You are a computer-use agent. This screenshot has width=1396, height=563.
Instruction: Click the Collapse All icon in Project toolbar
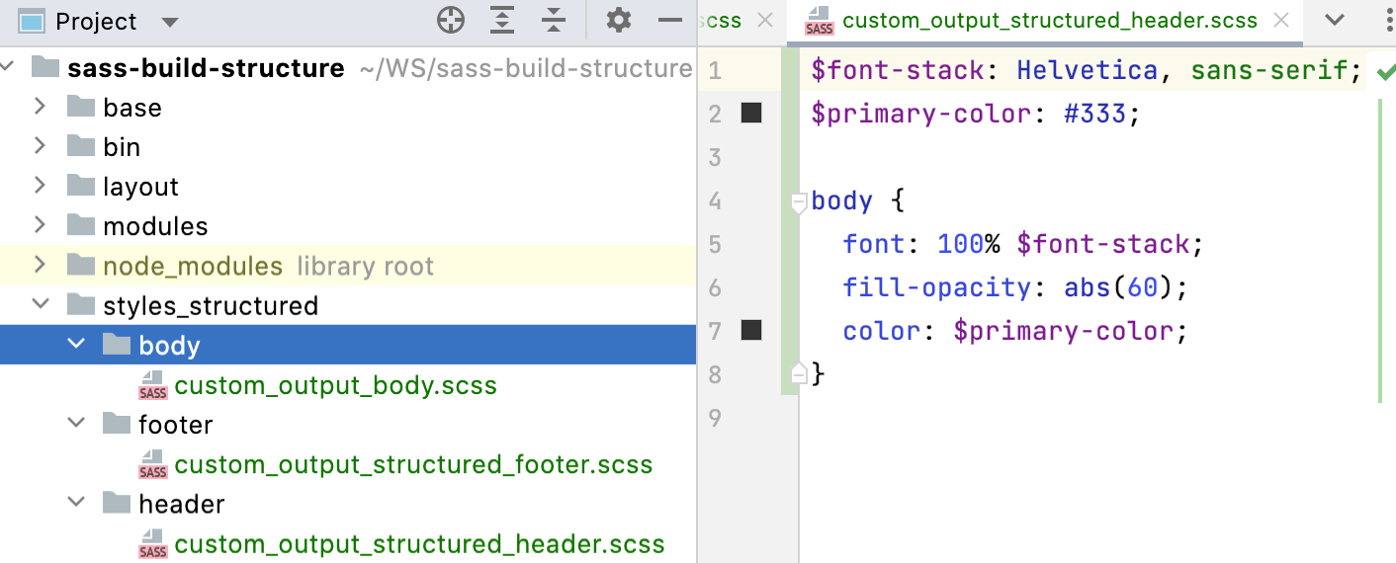click(554, 21)
